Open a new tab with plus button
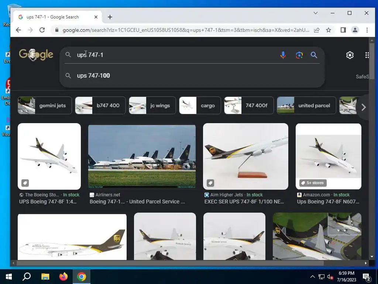The image size is (378, 284). point(110,17)
